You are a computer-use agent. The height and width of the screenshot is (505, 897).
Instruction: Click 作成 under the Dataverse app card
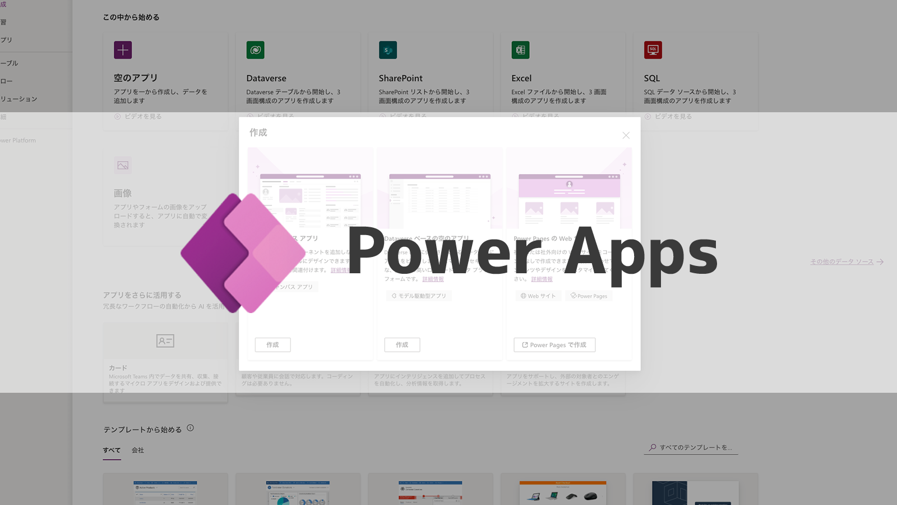402,345
